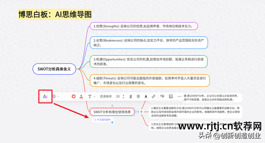265x143 pixels.
Task: Select the SWOT分析具体含义 root node
Action: [54, 69]
